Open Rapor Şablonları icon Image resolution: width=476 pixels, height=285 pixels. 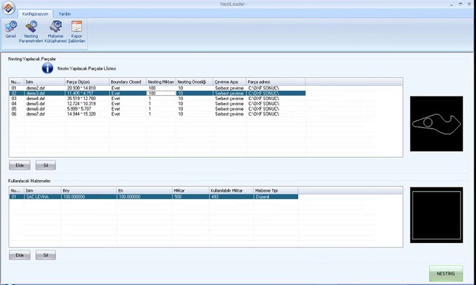point(77,32)
